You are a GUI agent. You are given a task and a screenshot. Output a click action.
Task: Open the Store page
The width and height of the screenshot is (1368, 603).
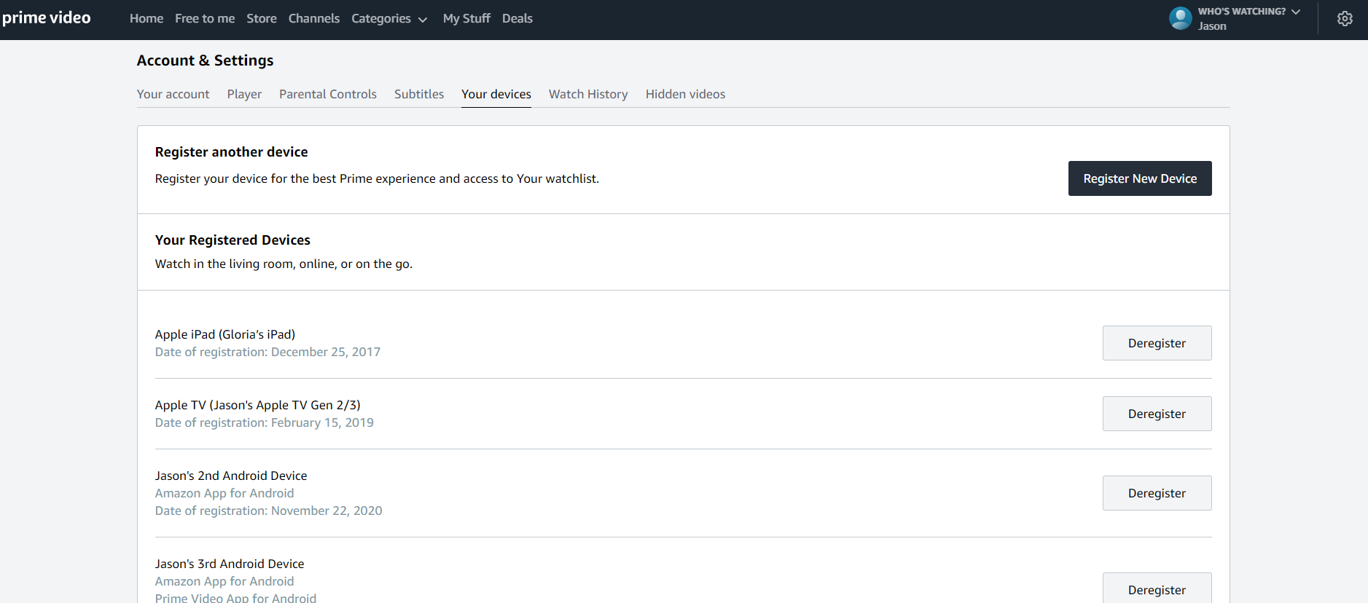(x=262, y=19)
